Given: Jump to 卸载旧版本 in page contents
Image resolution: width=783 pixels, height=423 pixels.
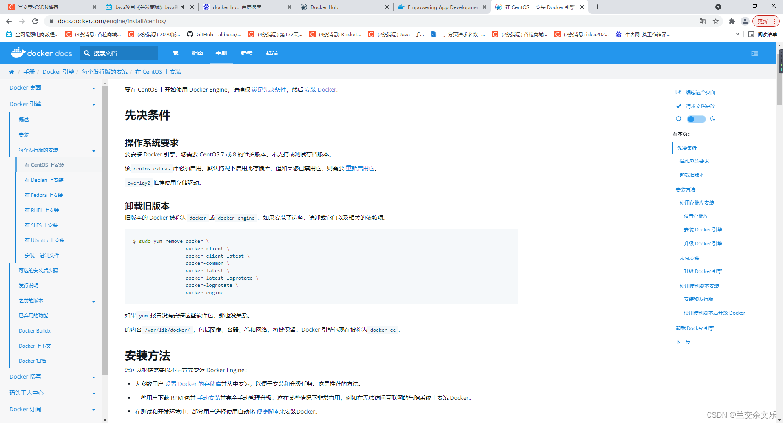Looking at the screenshot, I should [x=692, y=175].
